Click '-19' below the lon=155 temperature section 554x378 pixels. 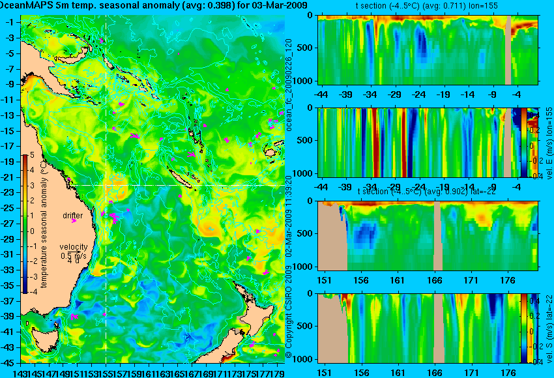443,94
